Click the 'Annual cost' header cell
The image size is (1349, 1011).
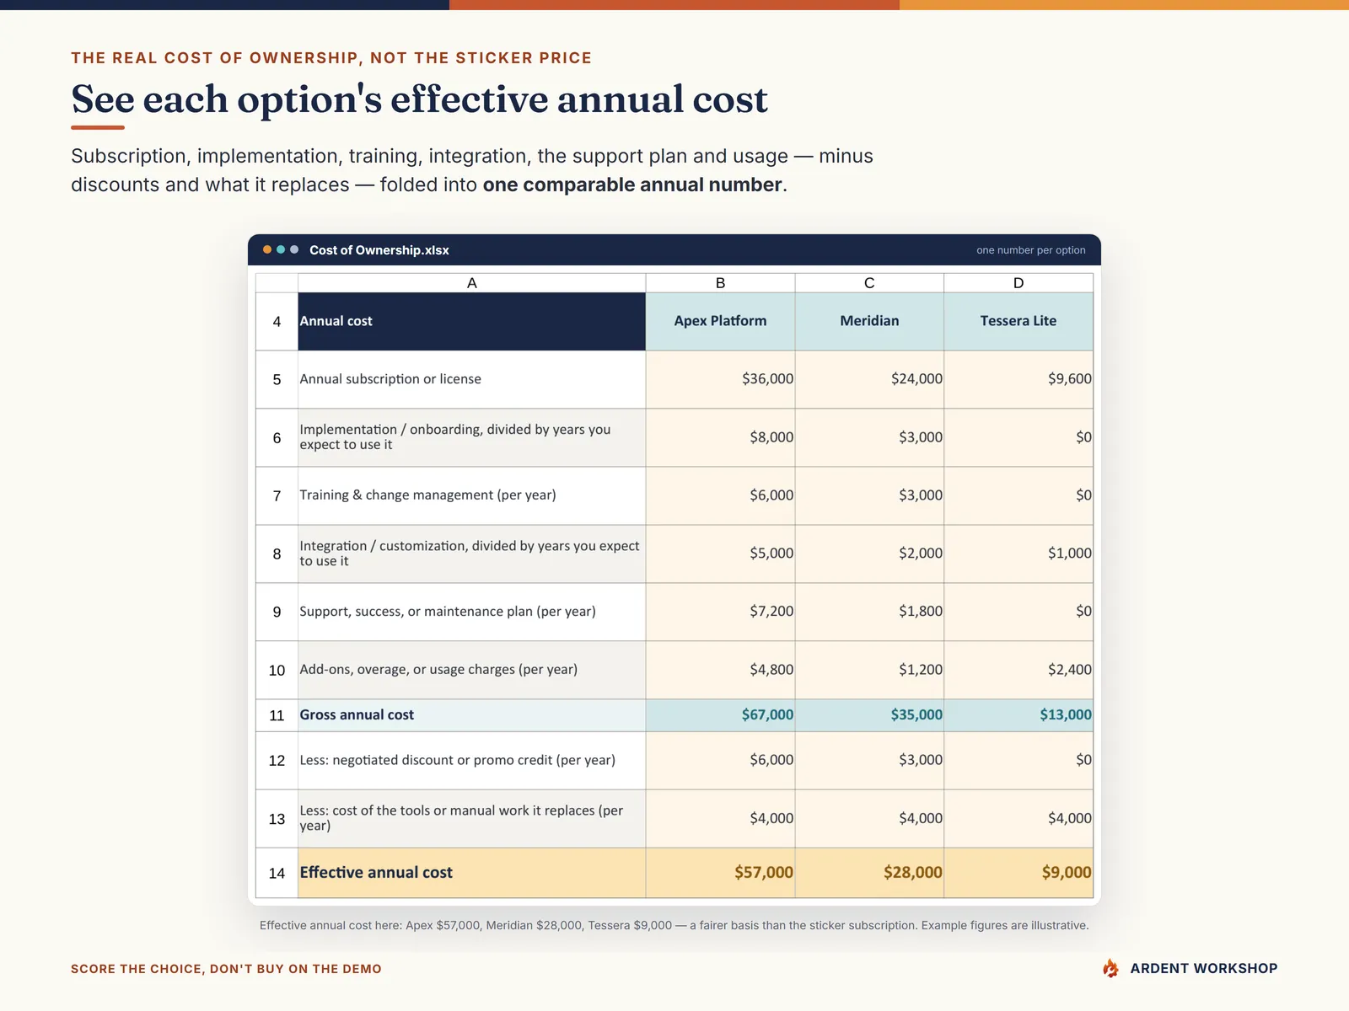[x=471, y=321]
